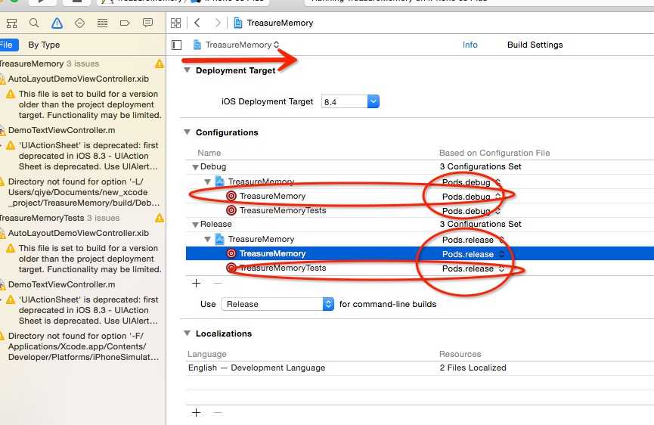The image size is (654, 425).
Task: Collapse TreasureMemory project under Debug
Action: pyautogui.click(x=207, y=181)
